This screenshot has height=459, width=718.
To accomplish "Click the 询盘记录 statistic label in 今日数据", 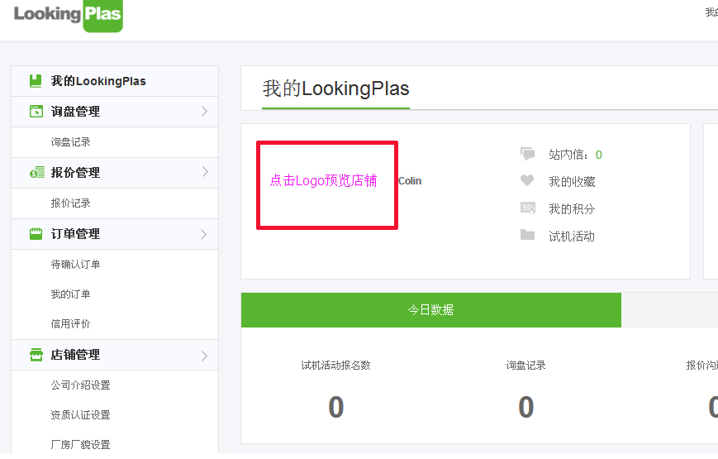I will 525,366.
